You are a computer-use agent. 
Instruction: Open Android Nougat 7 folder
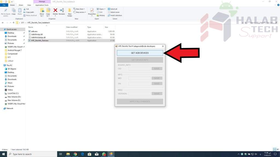pyautogui.click(x=15, y=50)
